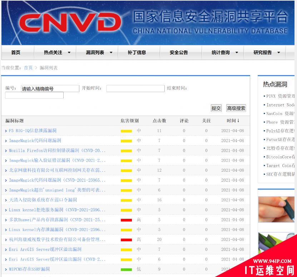The width and height of the screenshot is (297, 277).
Task: Select the 热点关注 menu label
Action: (53, 52)
